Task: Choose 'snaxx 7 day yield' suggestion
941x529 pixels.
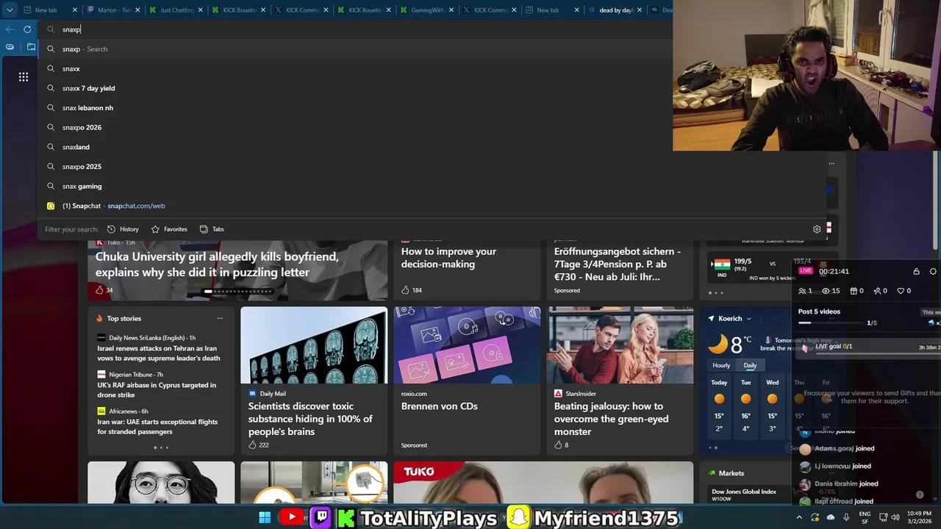Action: coord(355,88)
